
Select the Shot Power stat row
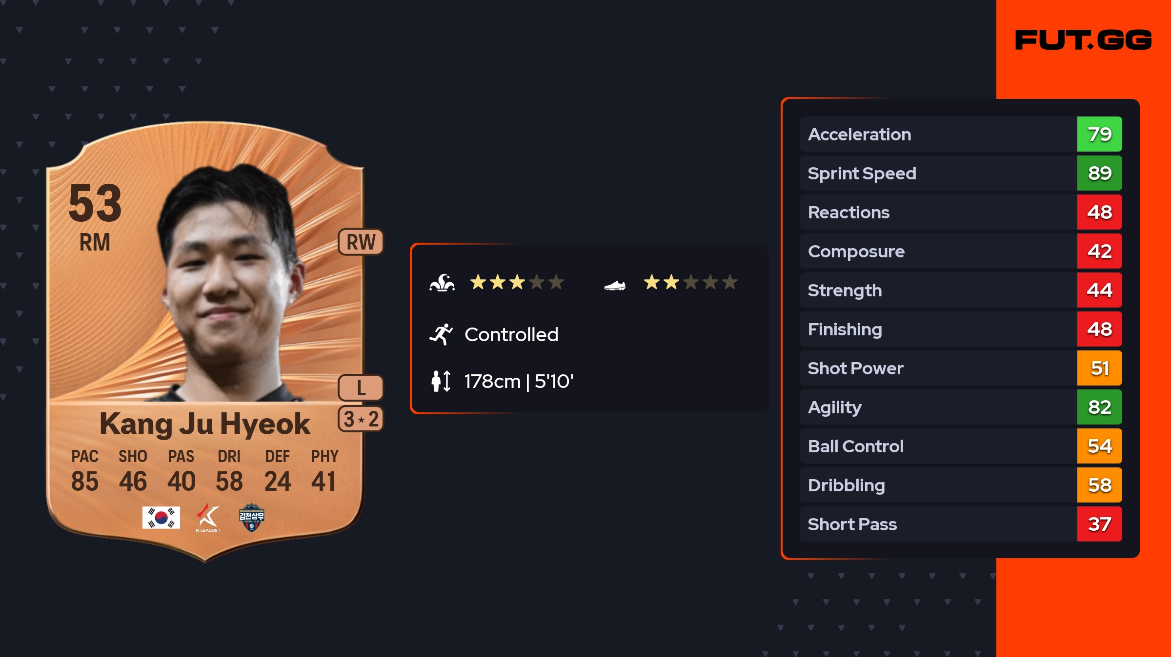tap(937, 368)
